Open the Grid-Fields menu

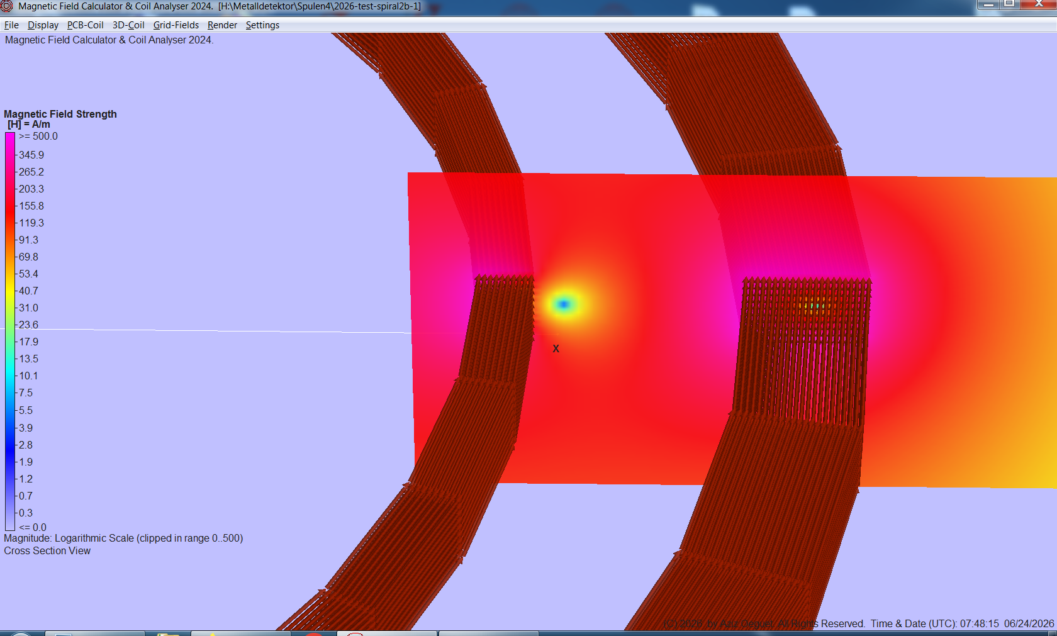click(x=176, y=25)
